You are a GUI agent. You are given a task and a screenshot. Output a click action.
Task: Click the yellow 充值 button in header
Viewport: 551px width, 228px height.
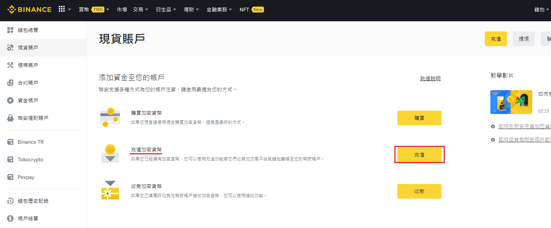click(x=496, y=39)
